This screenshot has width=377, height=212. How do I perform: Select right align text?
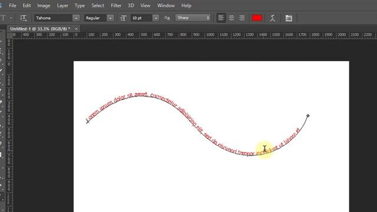click(242, 18)
